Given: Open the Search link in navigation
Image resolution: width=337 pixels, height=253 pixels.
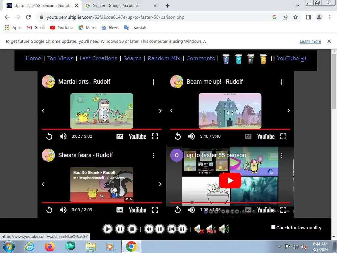Looking at the screenshot, I should [132, 58].
